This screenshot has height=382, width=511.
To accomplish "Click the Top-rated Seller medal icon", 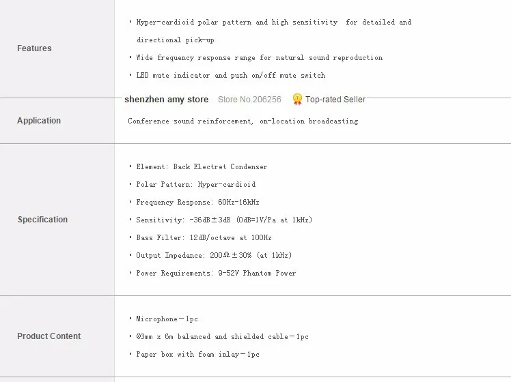I will coord(297,99).
